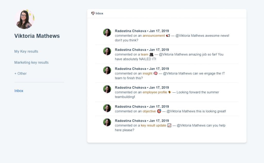Click the Inbox mailbox icon in header

pyautogui.click(x=93, y=13)
